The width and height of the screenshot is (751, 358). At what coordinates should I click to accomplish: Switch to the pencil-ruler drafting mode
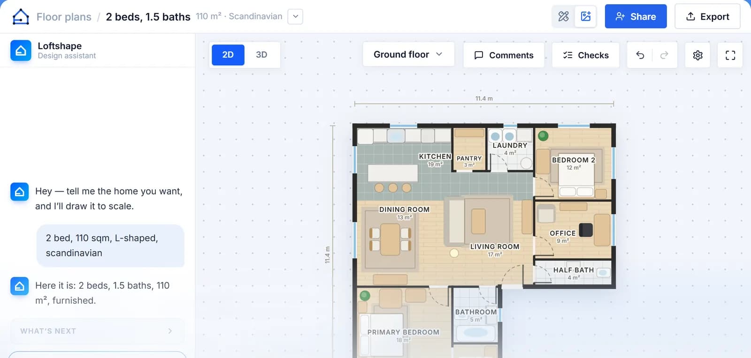tap(563, 16)
